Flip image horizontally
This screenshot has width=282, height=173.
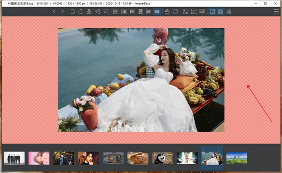coord(89,11)
